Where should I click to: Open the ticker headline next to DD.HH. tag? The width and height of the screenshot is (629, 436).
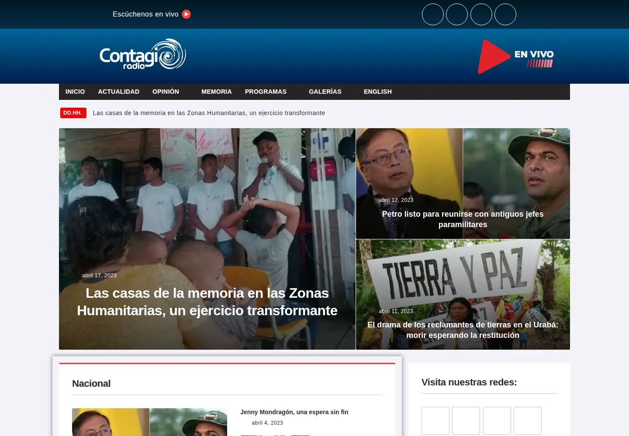[x=209, y=113]
